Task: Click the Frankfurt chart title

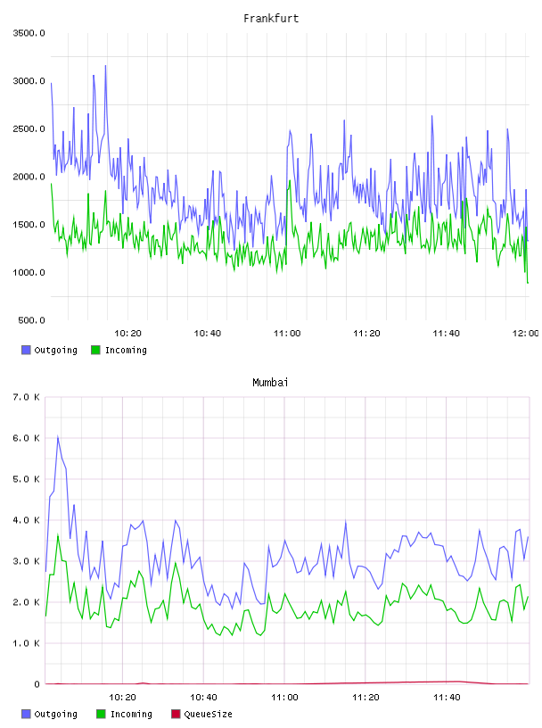Action: (x=271, y=19)
